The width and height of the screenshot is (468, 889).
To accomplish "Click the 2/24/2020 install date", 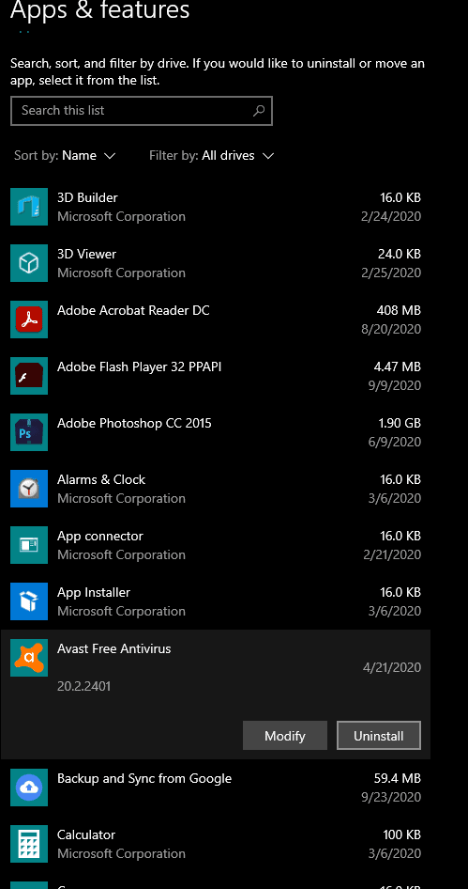I will click(x=391, y=216).
